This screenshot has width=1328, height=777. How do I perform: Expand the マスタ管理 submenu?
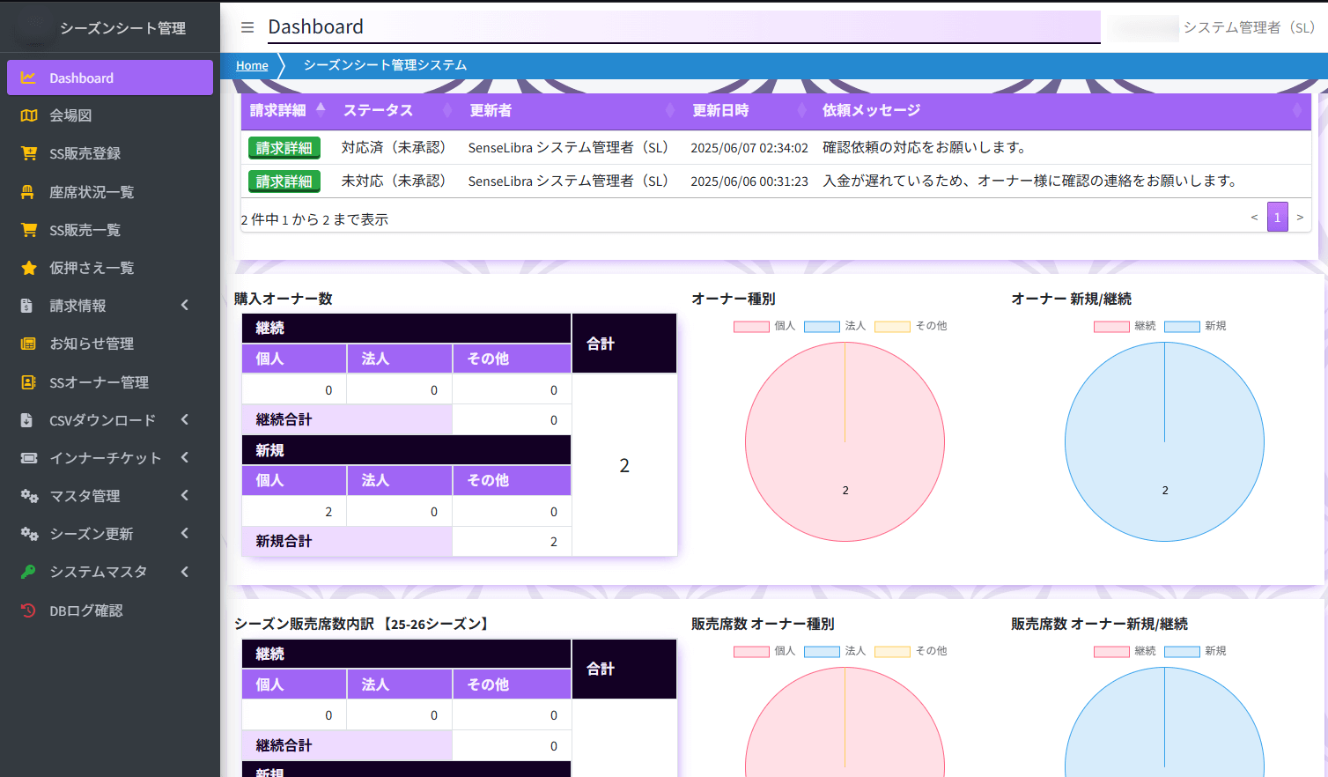click(x=184, y=496)
